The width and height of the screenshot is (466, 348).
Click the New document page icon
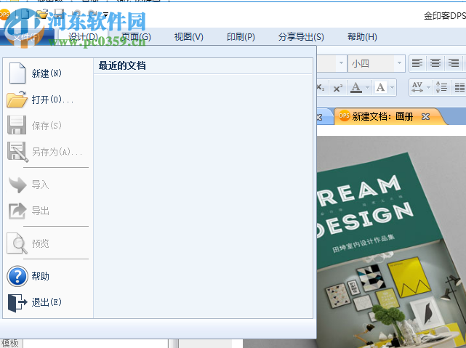click(x=17, y=73)
